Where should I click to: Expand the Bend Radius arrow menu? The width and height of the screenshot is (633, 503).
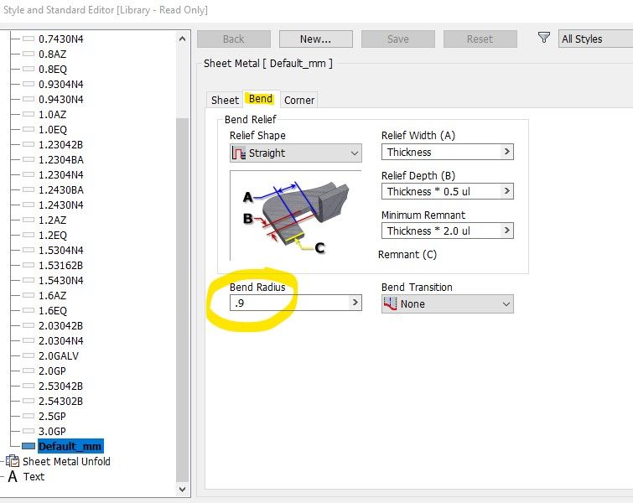pos(355,303)
